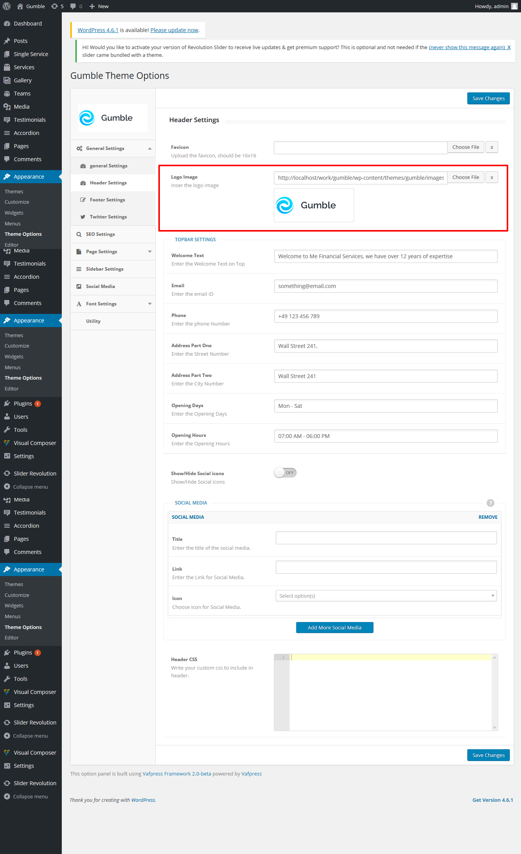Click the comments bubble icon in admin bar
The height and width of the screenshot is (854, 521).
click(x=73, y=6)
